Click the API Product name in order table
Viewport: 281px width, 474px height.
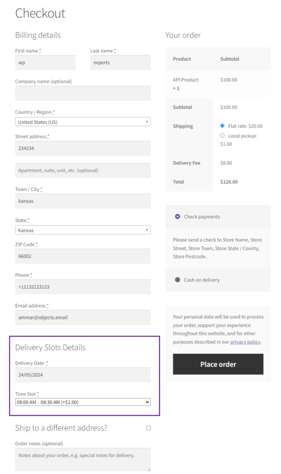(186, 80)
